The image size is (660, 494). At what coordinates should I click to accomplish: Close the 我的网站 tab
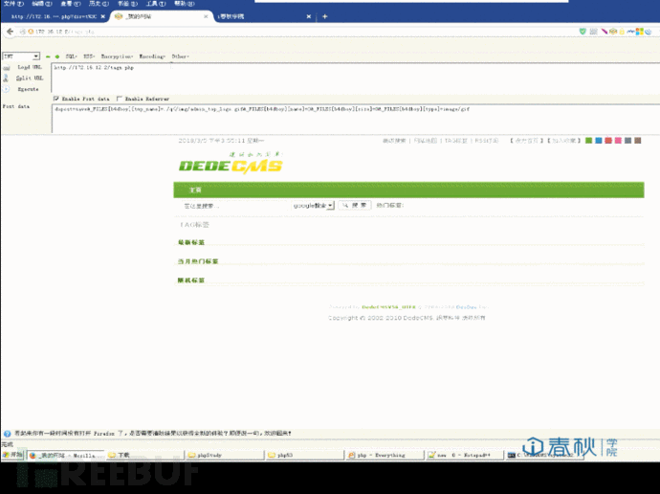point(206,16)
